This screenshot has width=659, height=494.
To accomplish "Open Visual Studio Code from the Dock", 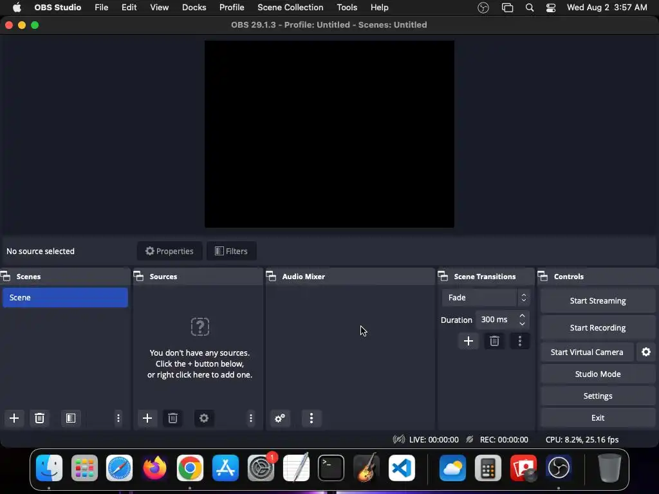I will pyautogui.click(x=402, y=468).
